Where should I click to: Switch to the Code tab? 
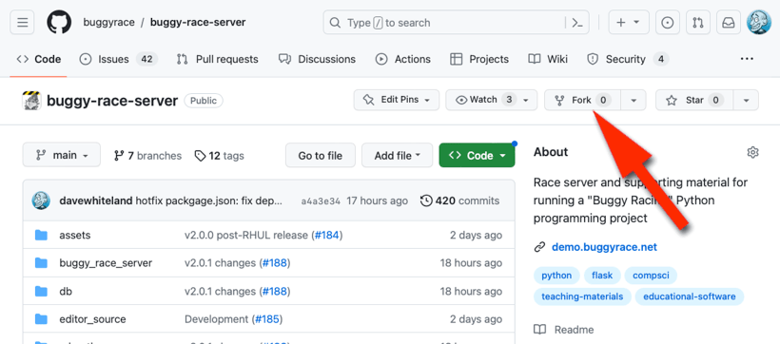click(39, 59)
